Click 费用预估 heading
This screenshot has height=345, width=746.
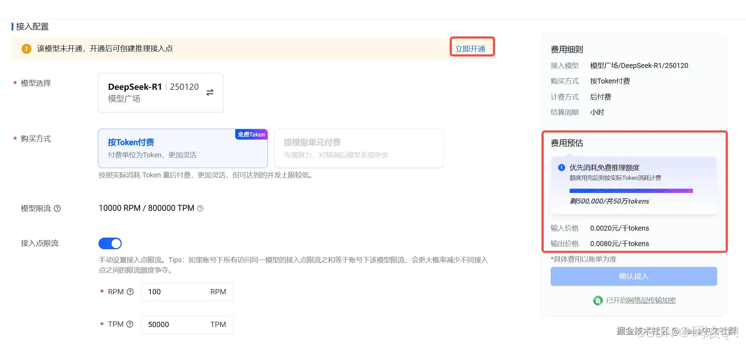[567, 143]
